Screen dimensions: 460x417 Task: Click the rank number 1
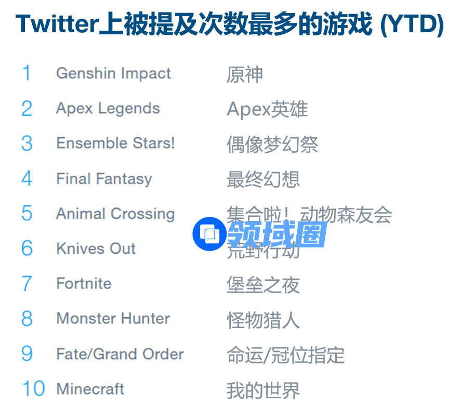coord(27,73)
